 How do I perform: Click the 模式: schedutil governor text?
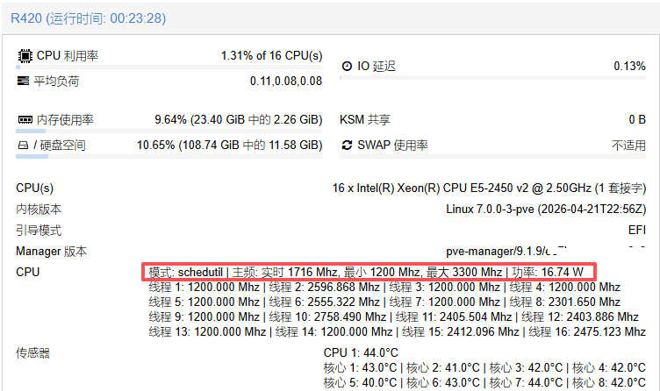click(186, 273)
